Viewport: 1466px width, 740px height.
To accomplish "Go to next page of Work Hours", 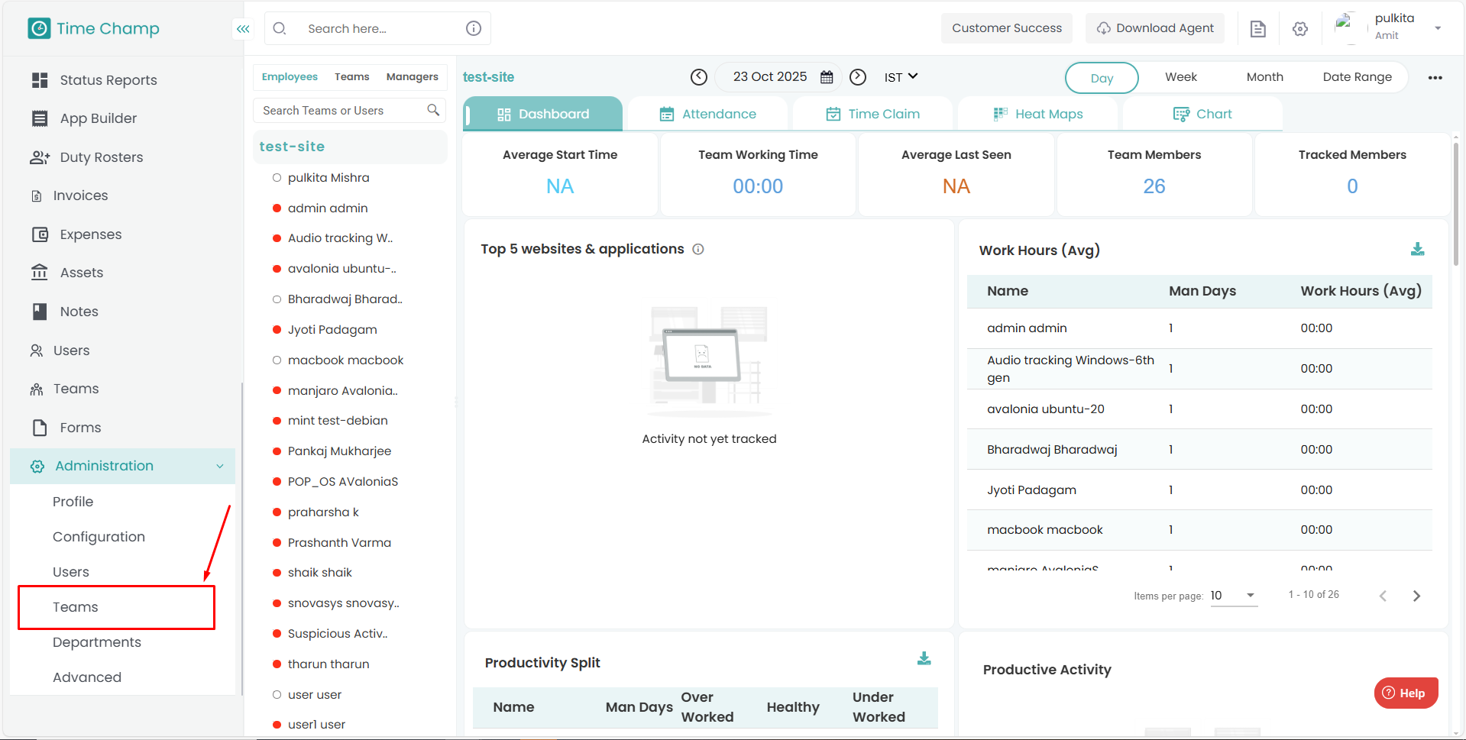I will pos(1416,596).
